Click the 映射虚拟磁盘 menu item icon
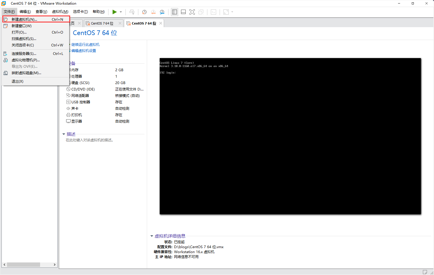Image resolution: width=434 pixels, height=275 pixels. click(6, 73)
